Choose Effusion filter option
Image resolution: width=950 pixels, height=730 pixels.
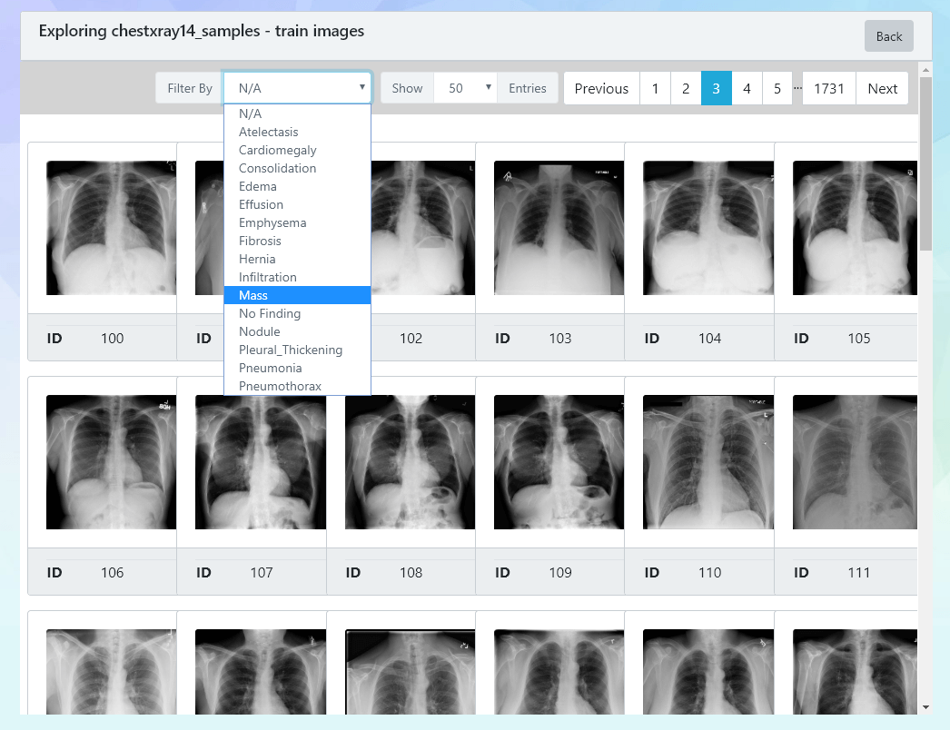click(297, 205)
